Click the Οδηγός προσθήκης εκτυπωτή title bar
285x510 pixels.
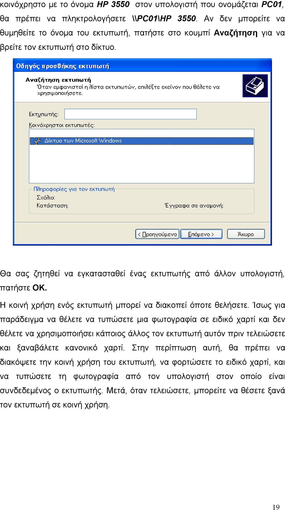tap(142, 66)
